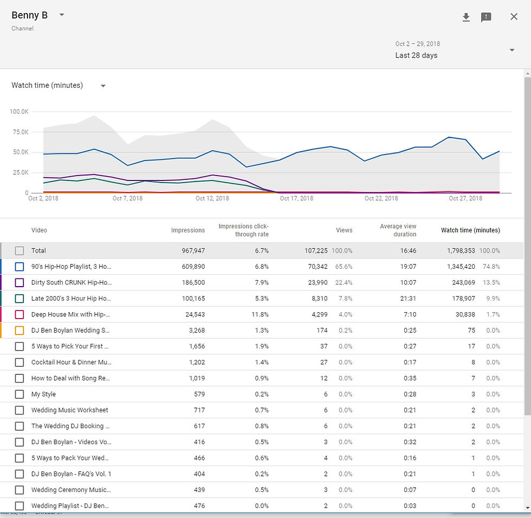Open the Last 28 days date range dropdown

[x=511, y=50]
